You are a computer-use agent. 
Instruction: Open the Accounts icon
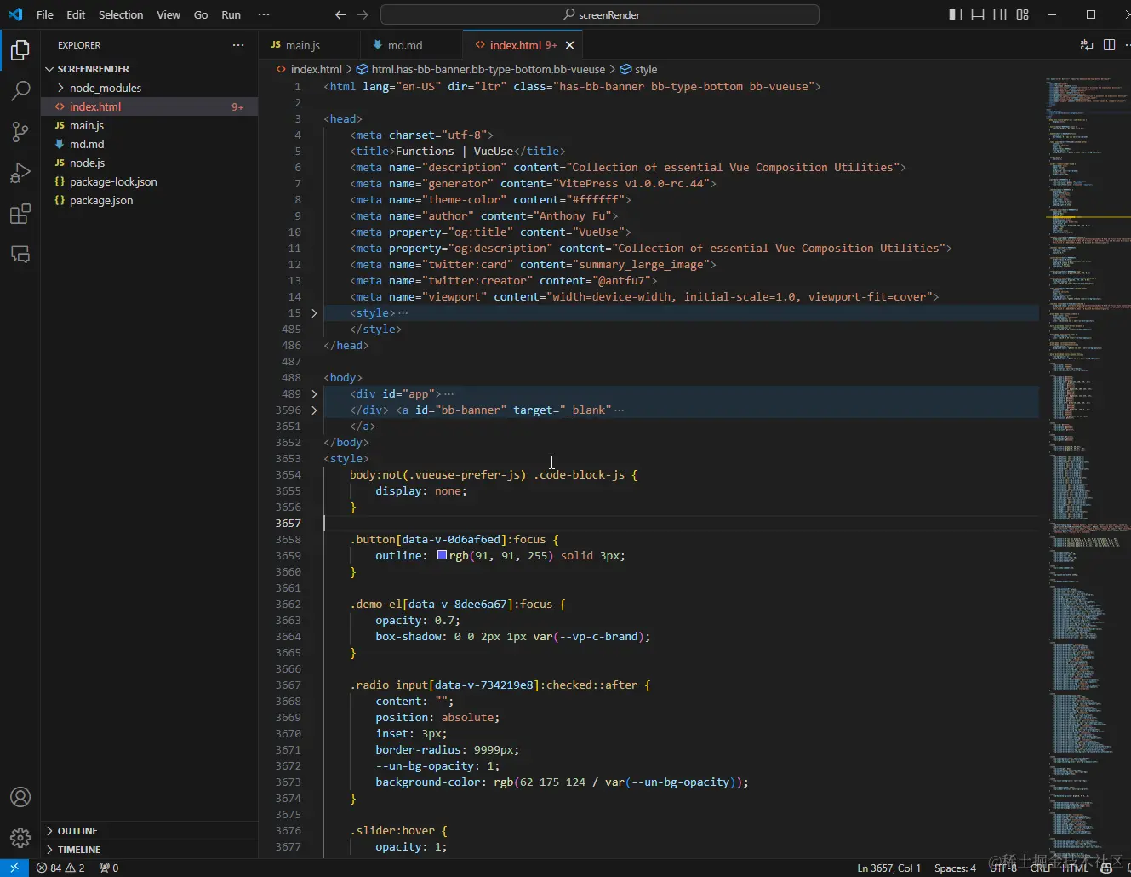pyautogui.click(x=20, y=797)
